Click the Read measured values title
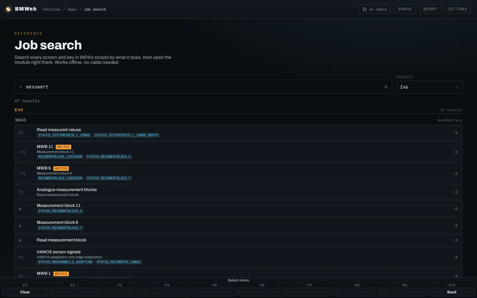The height and width of the screenshot is (298, 477). point(59,130)
